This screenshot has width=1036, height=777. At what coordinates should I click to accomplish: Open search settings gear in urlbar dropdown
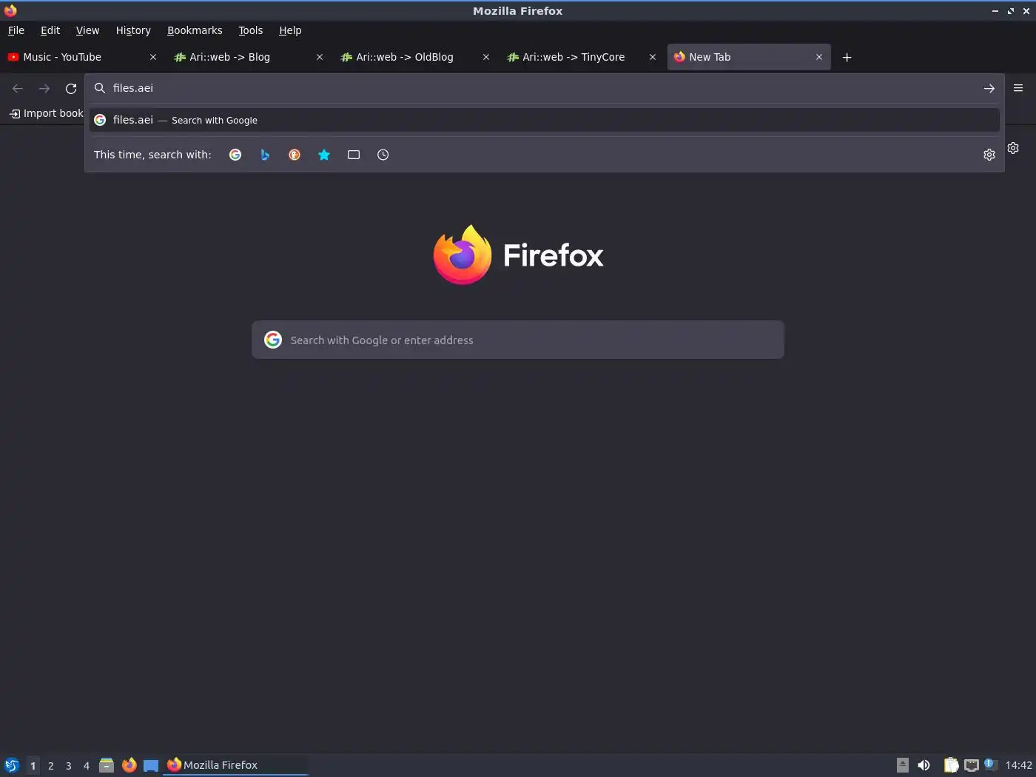click(x=989, y=155)
